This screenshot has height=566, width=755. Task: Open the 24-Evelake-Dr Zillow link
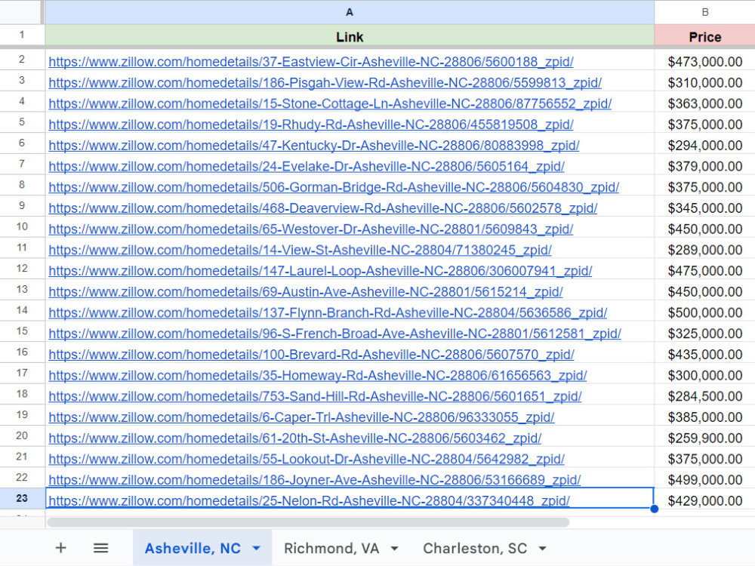pyautogui.click(x=307, y=167)
